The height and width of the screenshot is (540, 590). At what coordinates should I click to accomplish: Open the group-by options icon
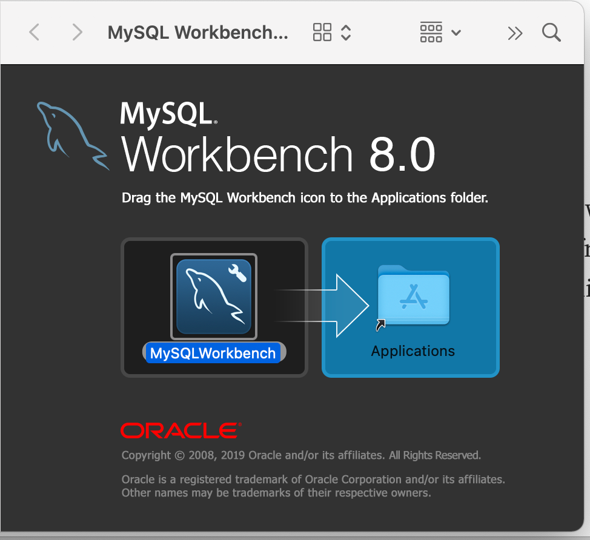(431, 32)
